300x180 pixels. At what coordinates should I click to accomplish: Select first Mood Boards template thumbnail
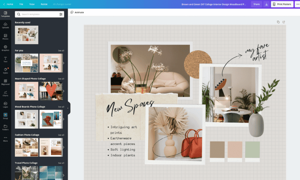click(27, 119)
